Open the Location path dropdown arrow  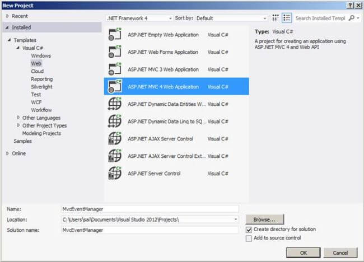[x=236, y=219]
